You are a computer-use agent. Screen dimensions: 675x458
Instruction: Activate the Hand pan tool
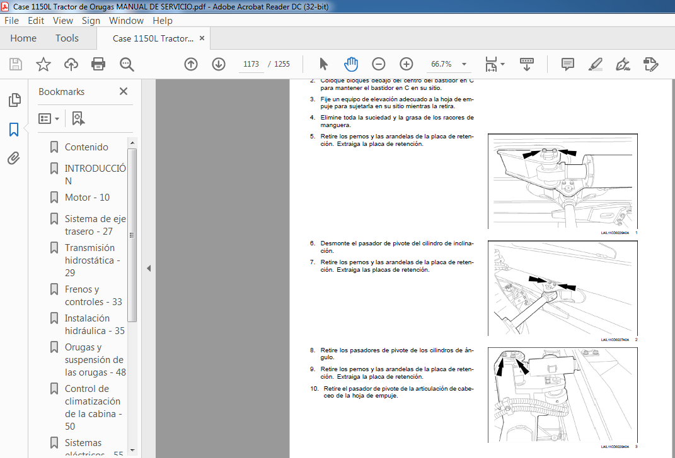351,64
